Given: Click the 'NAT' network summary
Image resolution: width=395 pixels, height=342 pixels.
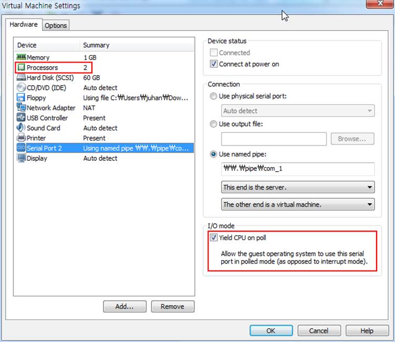Looking at the screenshot, I should click(89, 108).
